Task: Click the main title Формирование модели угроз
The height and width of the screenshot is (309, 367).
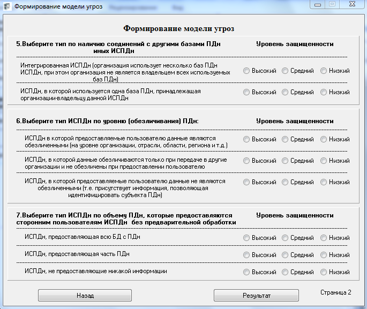Action: coord(179,28)
